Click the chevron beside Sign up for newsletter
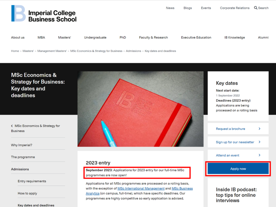The height and width of the screenshot is (207, 276). point(259,142)
